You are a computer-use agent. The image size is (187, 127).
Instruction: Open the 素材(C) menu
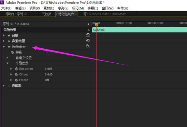(48, 8)
